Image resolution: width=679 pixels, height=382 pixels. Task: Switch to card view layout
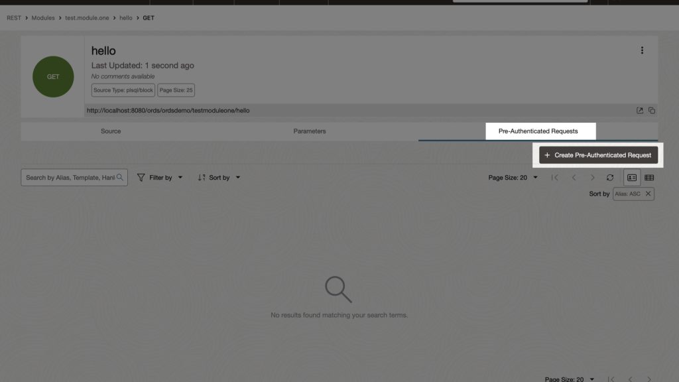(x=632, y=178)
